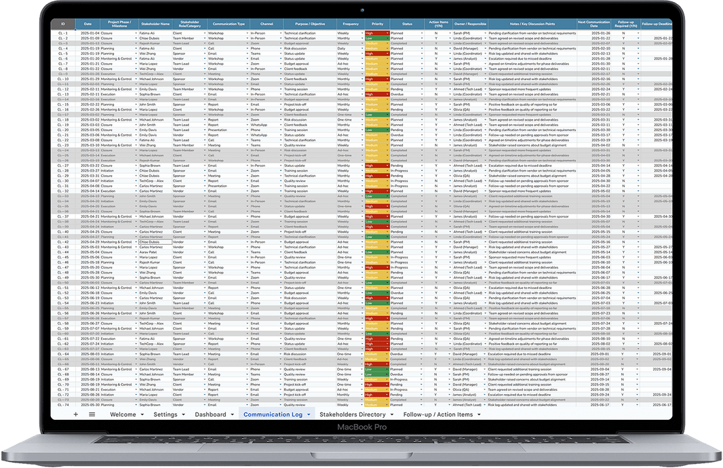Open the Follow-up / Action Items tab arrow
This screenshot has width=723, height=468.
479,414
